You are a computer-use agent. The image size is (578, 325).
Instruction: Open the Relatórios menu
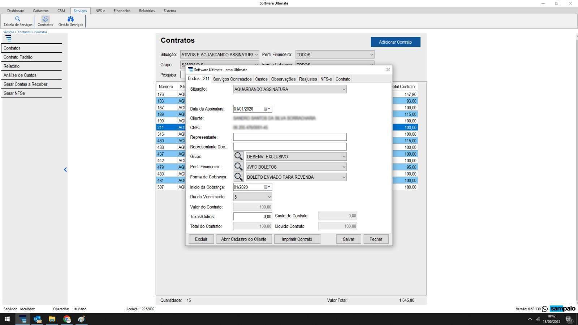147,11
